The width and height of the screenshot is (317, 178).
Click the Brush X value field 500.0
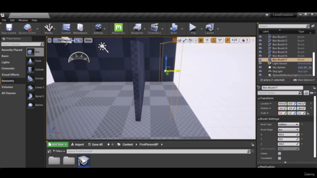point(288,134)
